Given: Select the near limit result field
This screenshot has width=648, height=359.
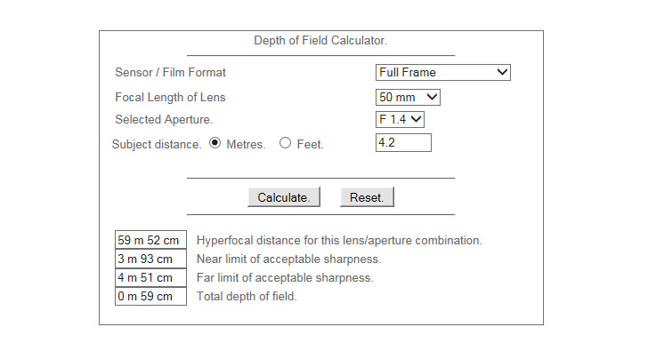Looking at the screenshot, I should (x=150, y=259).
